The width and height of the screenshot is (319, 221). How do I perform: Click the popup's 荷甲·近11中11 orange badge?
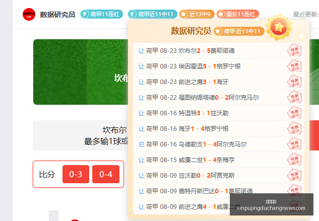click(239, 31)
